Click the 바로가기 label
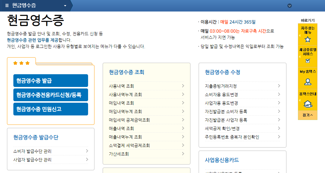 point(308,20)
